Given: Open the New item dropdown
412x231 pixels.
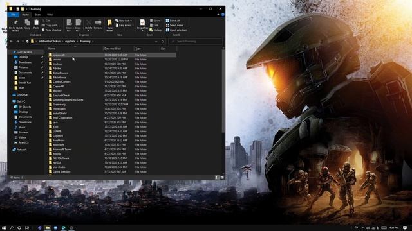Looking at the screenshot, I should pyautogui.click(x=124, y=21).
